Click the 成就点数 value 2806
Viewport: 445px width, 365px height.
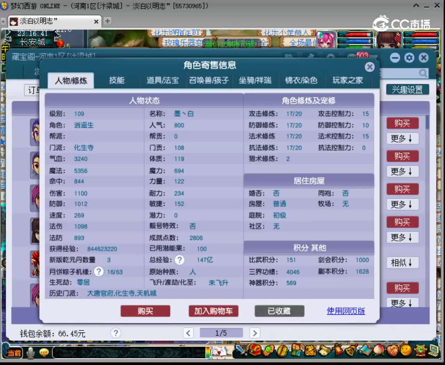(x=196, y=238)
